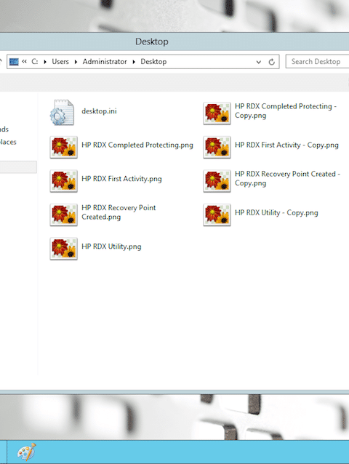
Task: Select name HP RDX Utility - Copy.png
Action: (x=276, y=213)
